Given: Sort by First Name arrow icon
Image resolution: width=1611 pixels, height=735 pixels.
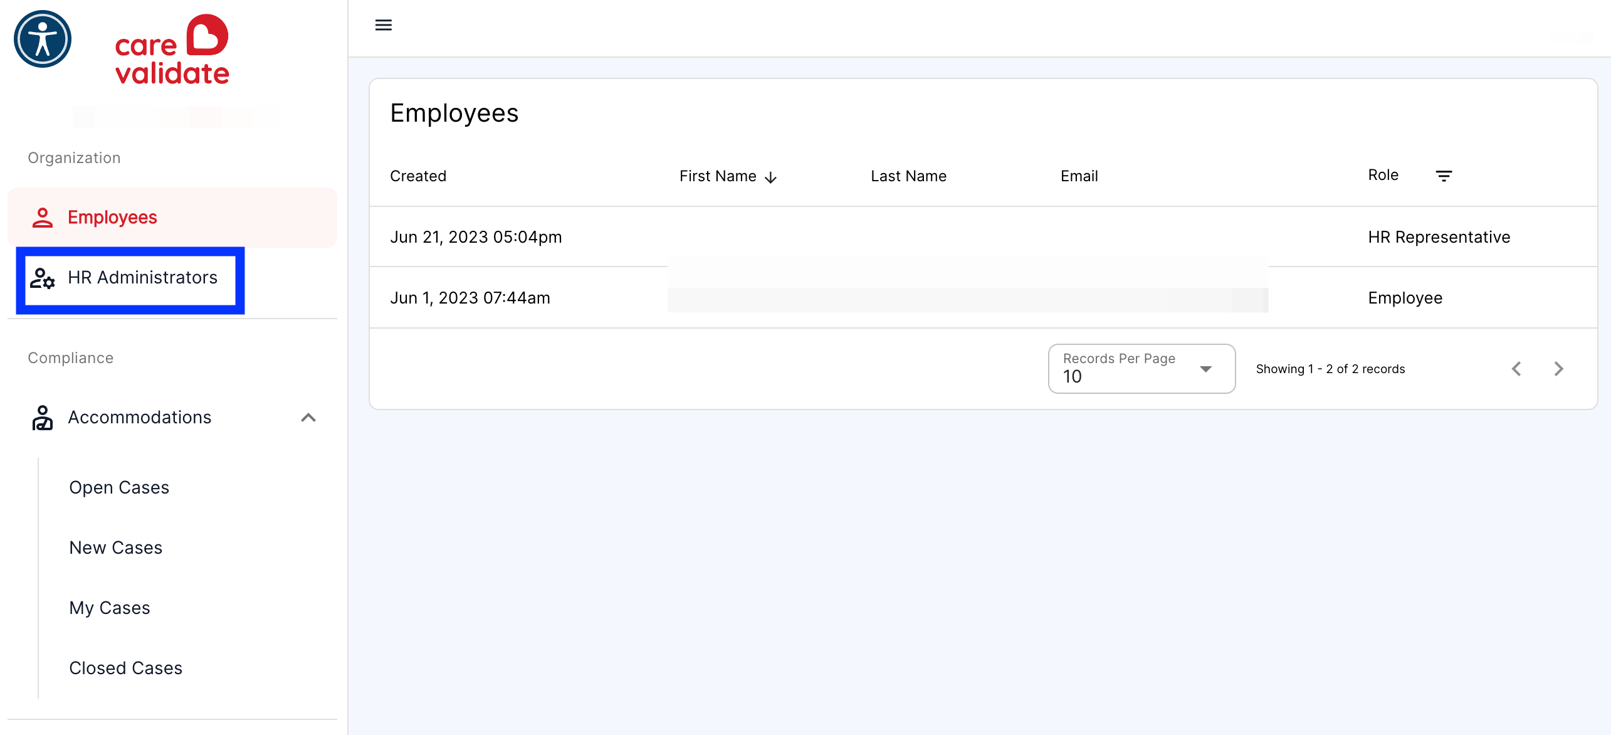Looking at the screenshot, I should (771, 177).
